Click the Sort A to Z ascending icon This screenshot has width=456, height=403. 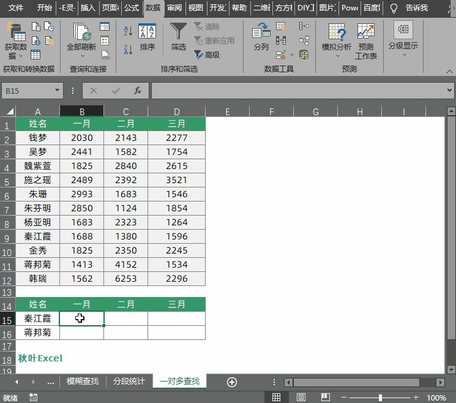click(128, 31)
